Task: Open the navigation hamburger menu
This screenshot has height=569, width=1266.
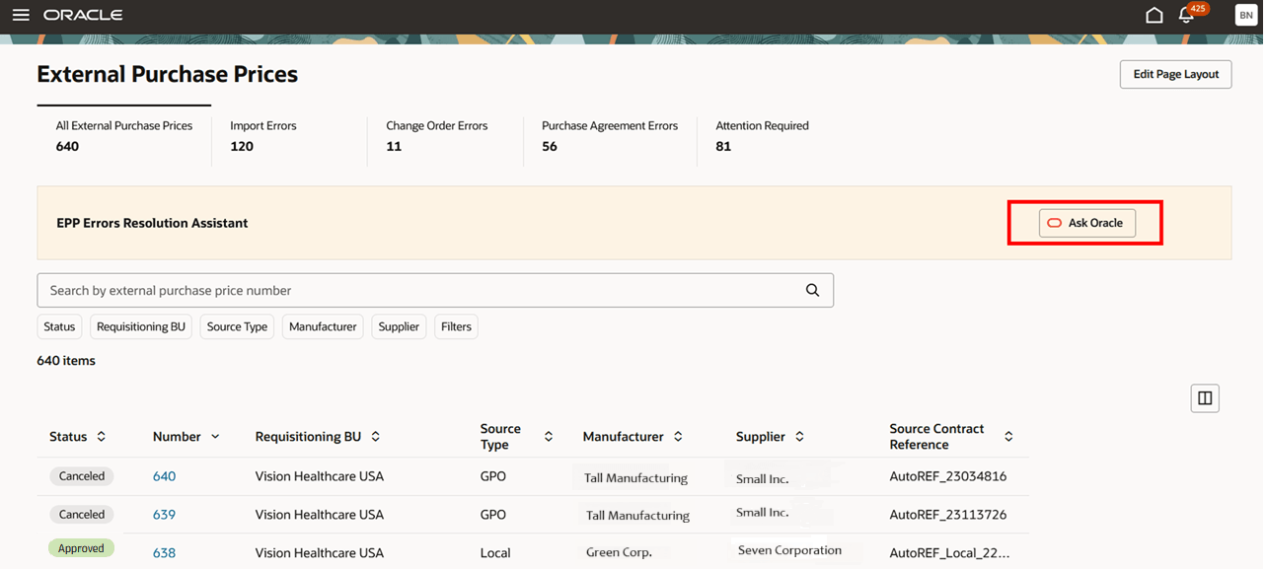Action: click(x=21, y=14)
